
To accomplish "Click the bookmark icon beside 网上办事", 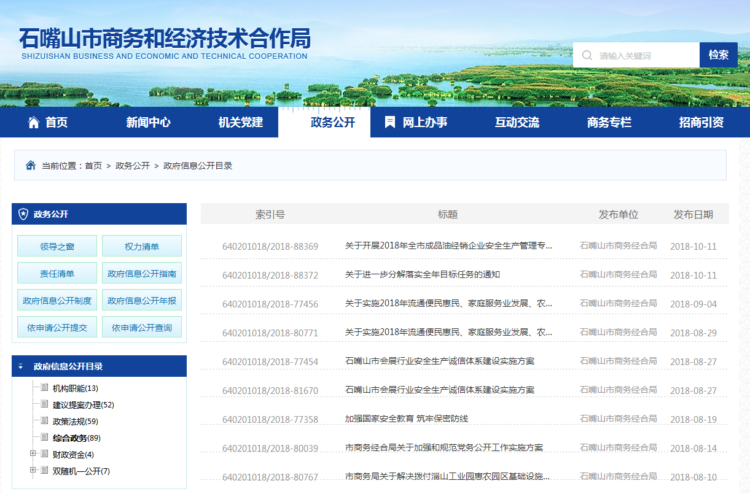I will pyautogui.click(x=389, y=122).
